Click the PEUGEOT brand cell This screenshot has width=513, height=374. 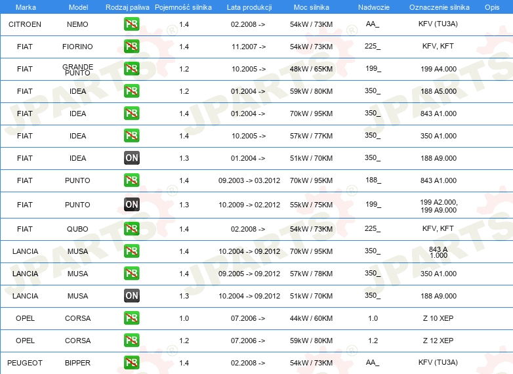coord(25,363)
